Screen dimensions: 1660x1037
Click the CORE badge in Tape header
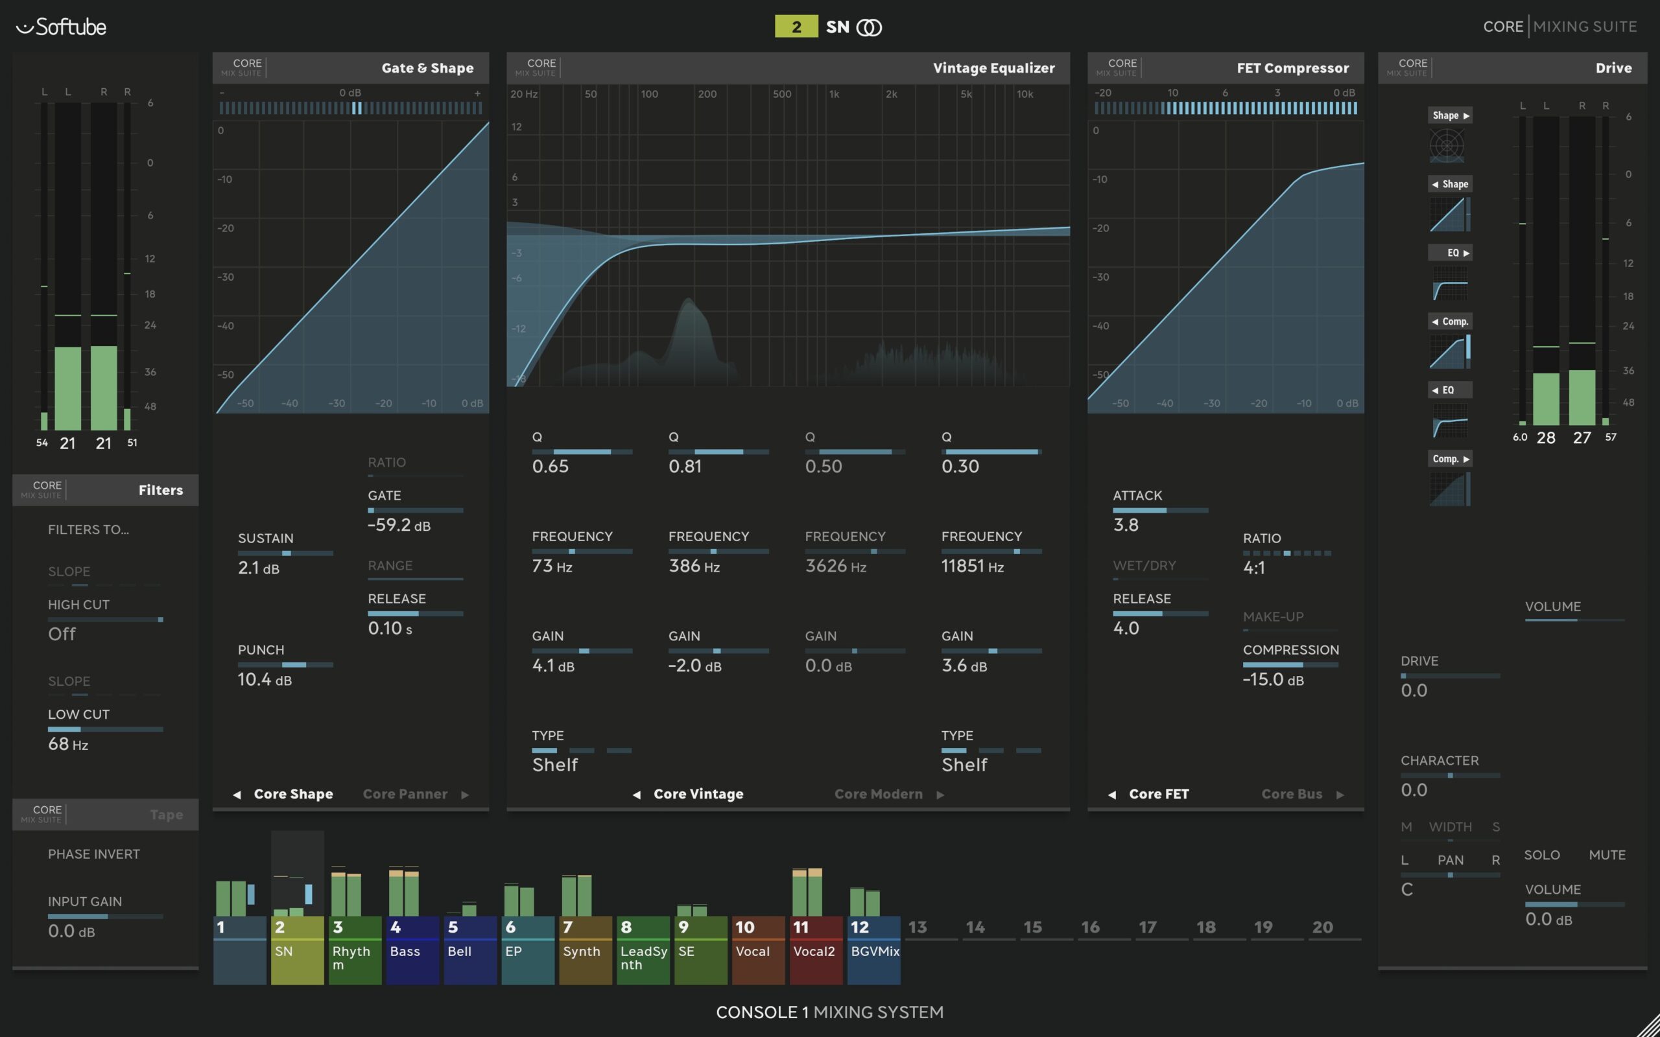[43, 814]
